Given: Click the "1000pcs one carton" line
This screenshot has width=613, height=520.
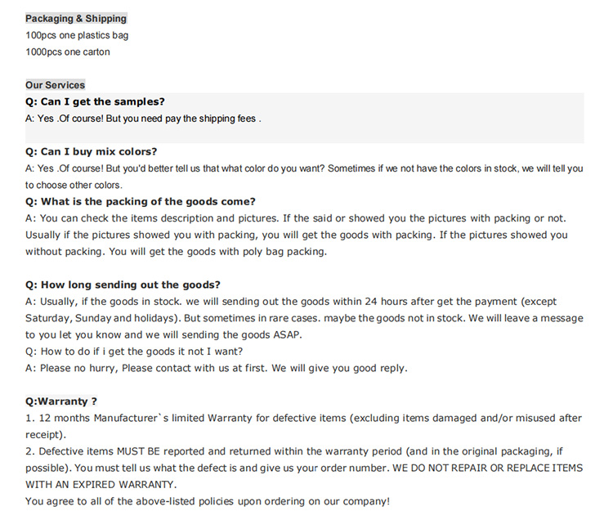Looking at the screenshot, I should tap(68, 52).
